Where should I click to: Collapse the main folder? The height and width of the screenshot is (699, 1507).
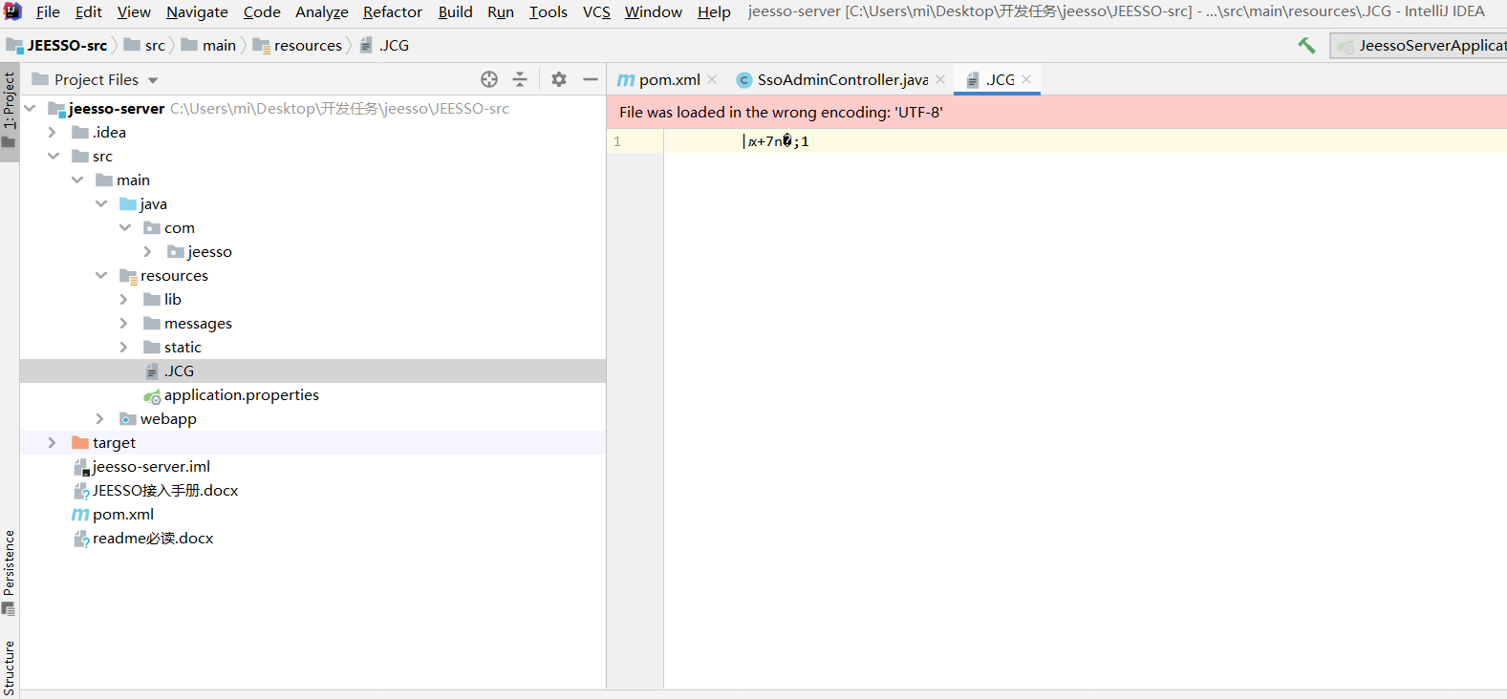coord(77,180)
